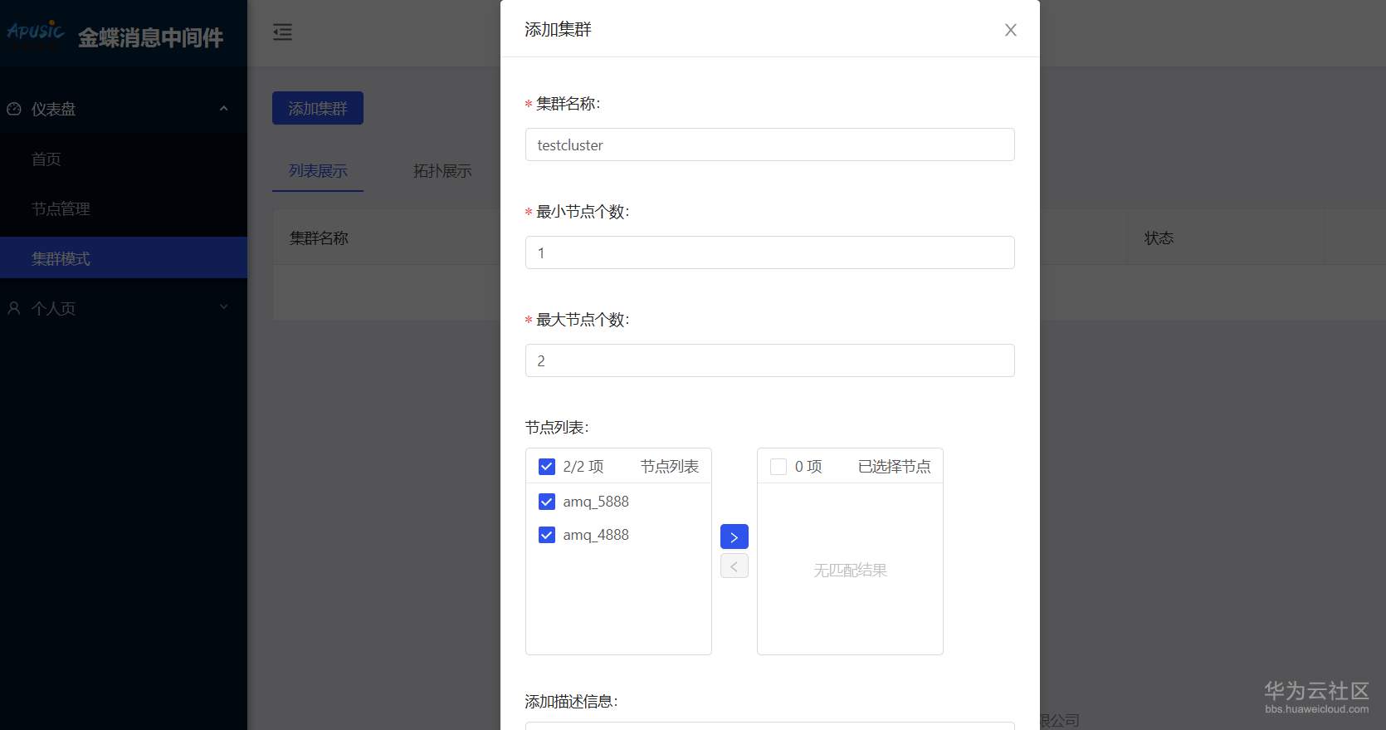This screenshot has height=730, width=1386.
Task: Switch to the 拓扑展示 tab
Action: point(442,171)
